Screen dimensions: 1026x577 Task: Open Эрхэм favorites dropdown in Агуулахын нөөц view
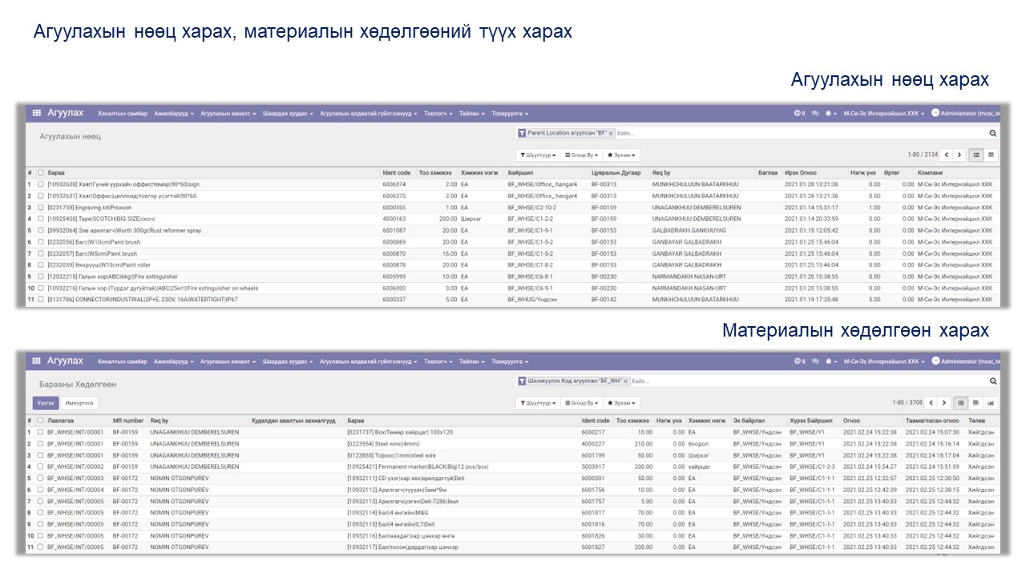pyautogui.click(x=621, y=155)
